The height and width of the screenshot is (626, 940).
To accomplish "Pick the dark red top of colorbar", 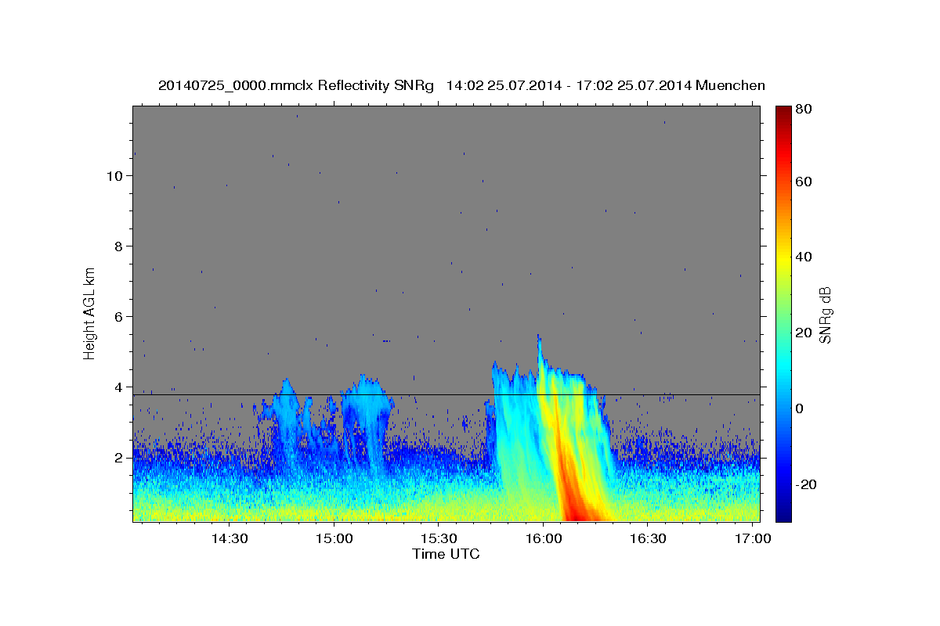I will click(x=783, y=112).
